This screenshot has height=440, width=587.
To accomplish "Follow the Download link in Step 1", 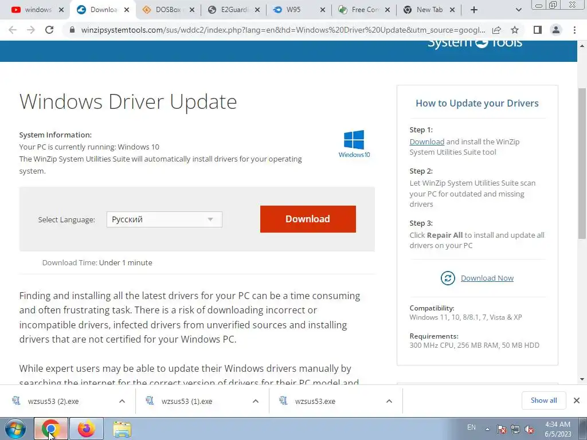I will (426, 142).
